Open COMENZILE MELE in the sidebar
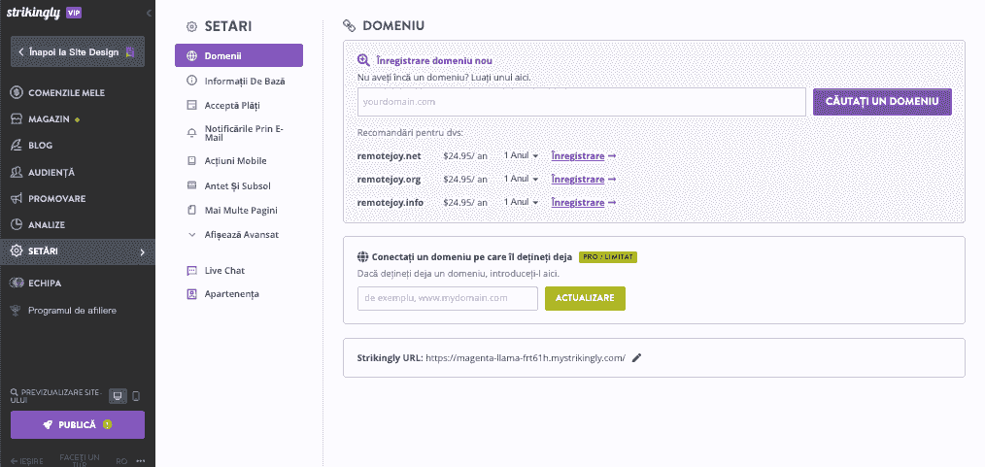Screen dimensions: 985x467 pyautogui.click(x=67, y=93)
